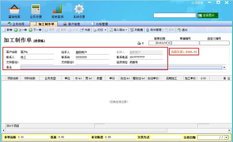233x142 pixels.
Task: Click the 自定义编号 input field
Action: 214,43
